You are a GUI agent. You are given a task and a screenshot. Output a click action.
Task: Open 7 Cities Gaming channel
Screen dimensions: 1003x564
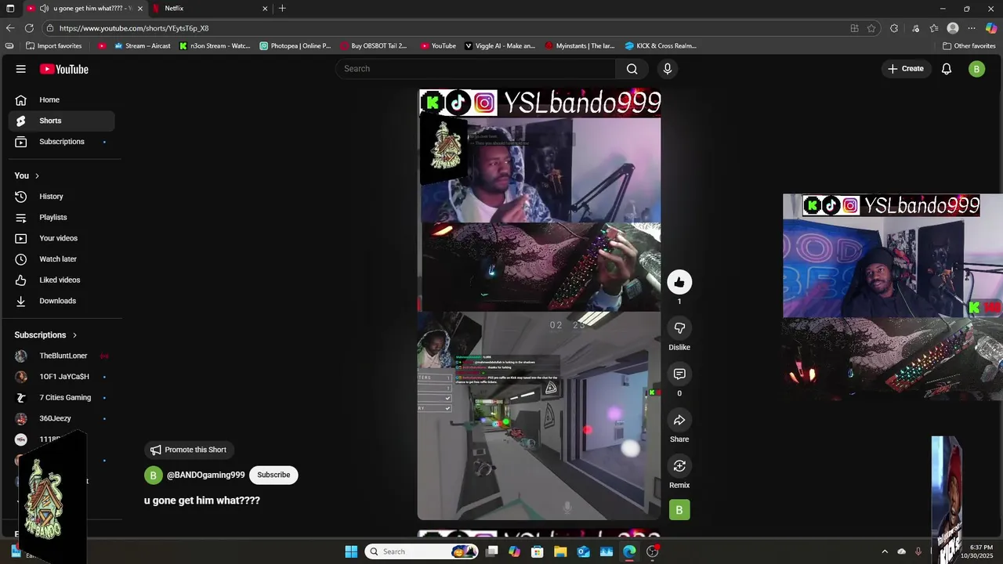[61, 398]
